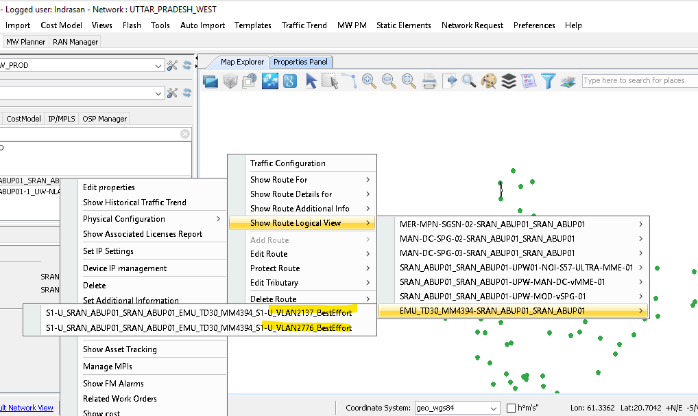The height and width of the screenshot is (416, 698).
Task: Click the zoom in magnifier icon
Action: [x=370, y=81]
